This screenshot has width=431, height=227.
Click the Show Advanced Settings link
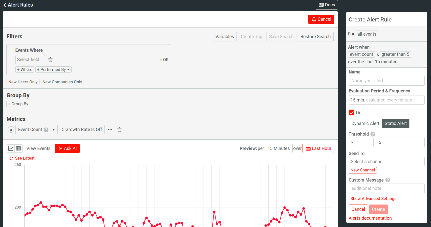pyautogui.click(x=373, y=199)
